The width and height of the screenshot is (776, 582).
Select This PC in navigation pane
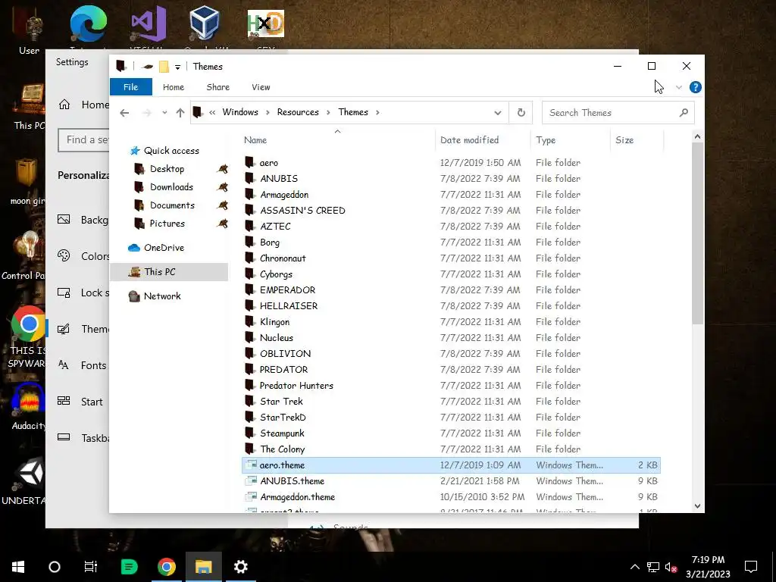coord(169,272)
